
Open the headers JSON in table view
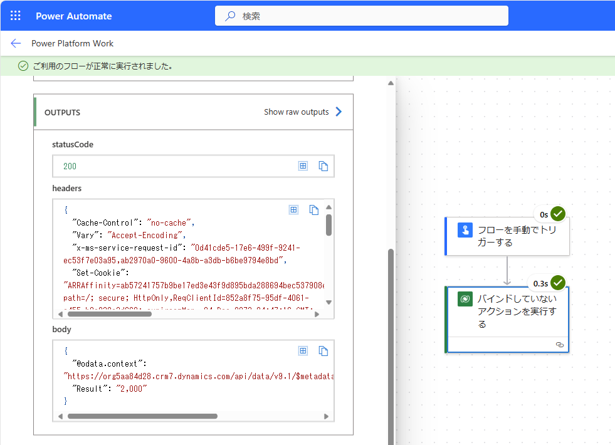click(x=293, y=210)
